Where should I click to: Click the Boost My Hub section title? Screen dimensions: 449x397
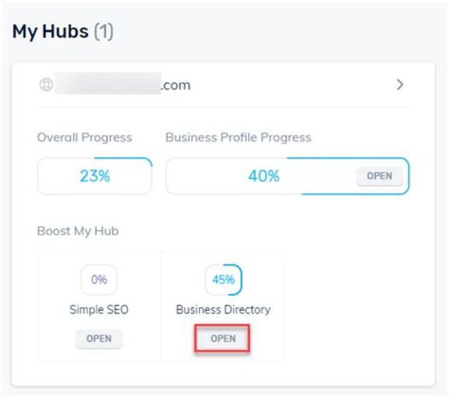78,231
